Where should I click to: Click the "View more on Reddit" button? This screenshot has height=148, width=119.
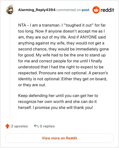[59, 138]
